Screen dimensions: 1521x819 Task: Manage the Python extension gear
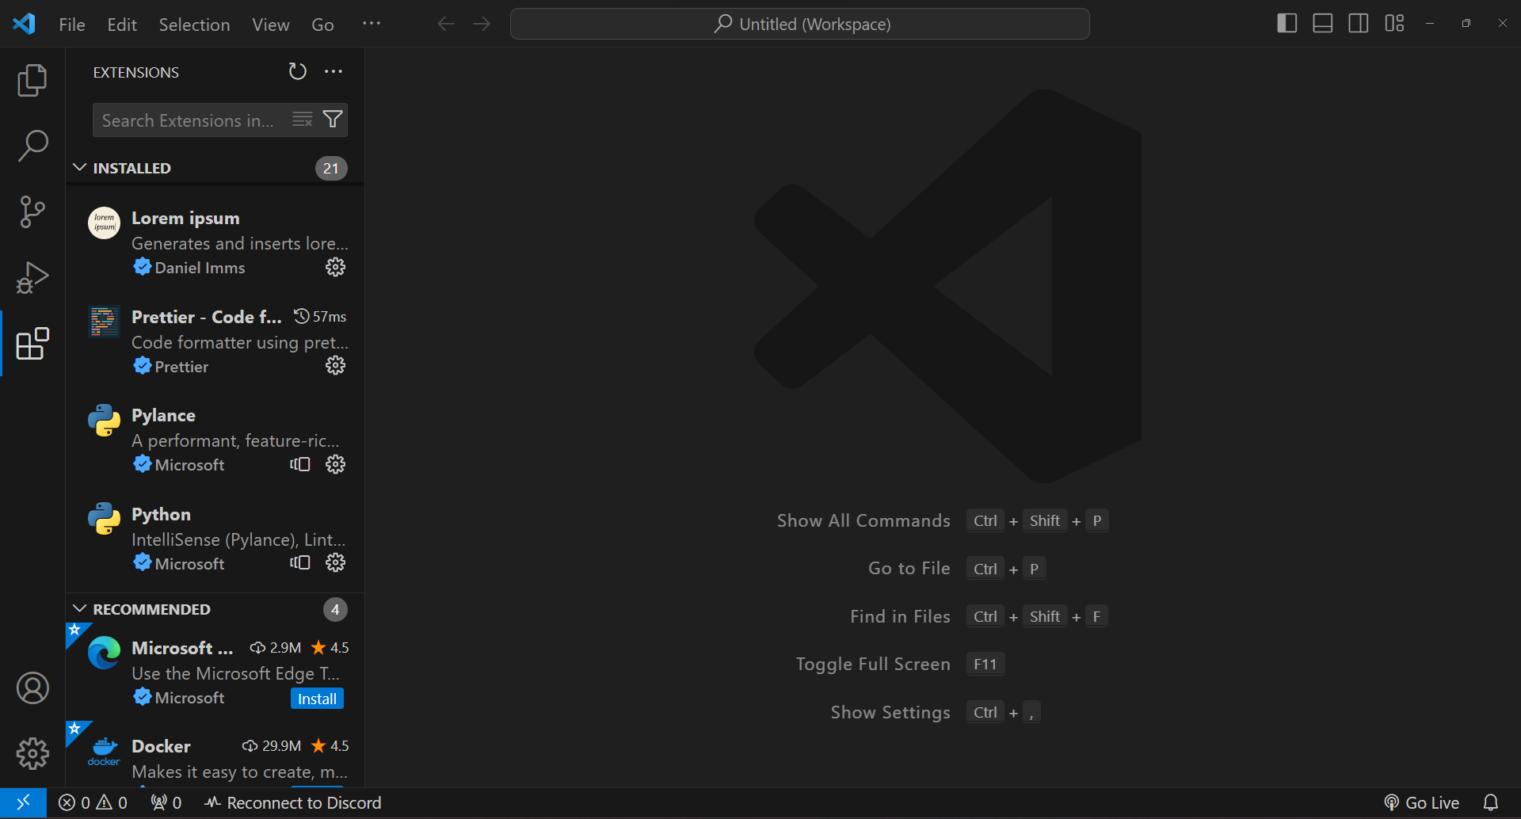pos(335,562)
